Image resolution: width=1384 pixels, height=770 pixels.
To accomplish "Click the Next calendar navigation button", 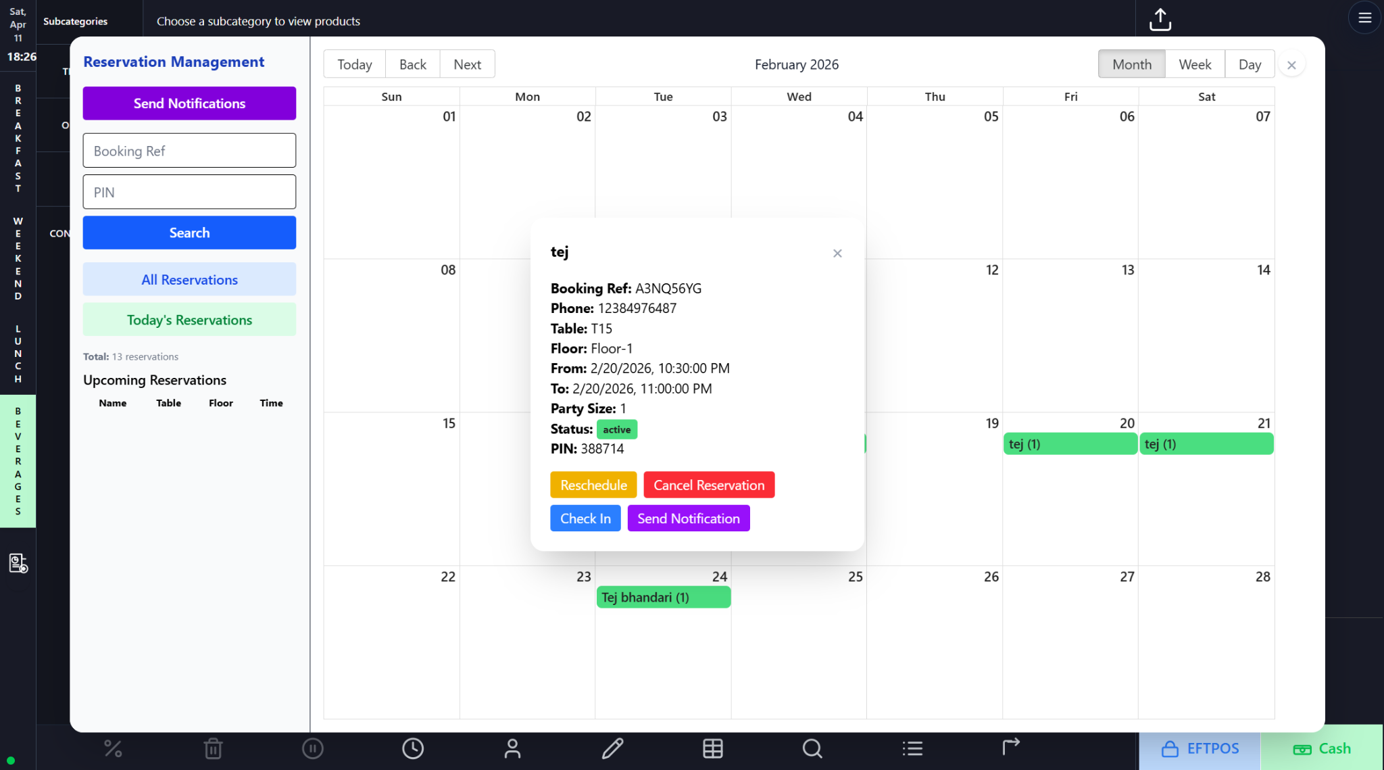I will tap(467, 64).
